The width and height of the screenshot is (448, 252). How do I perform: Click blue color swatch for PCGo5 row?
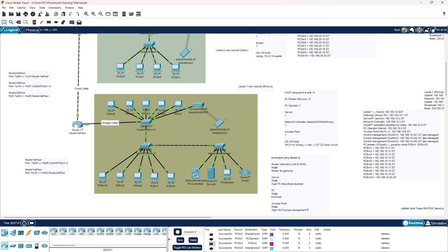pyautogui.click(x=272, y=234)
